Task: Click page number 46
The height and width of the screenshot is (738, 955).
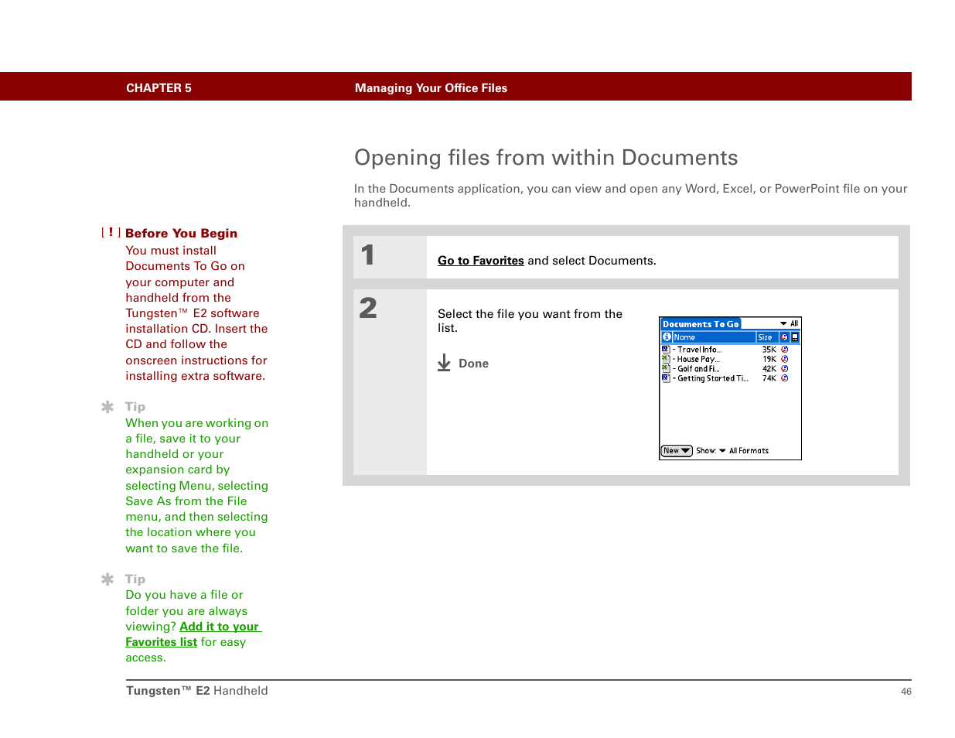Action: (x=906, y=692)
